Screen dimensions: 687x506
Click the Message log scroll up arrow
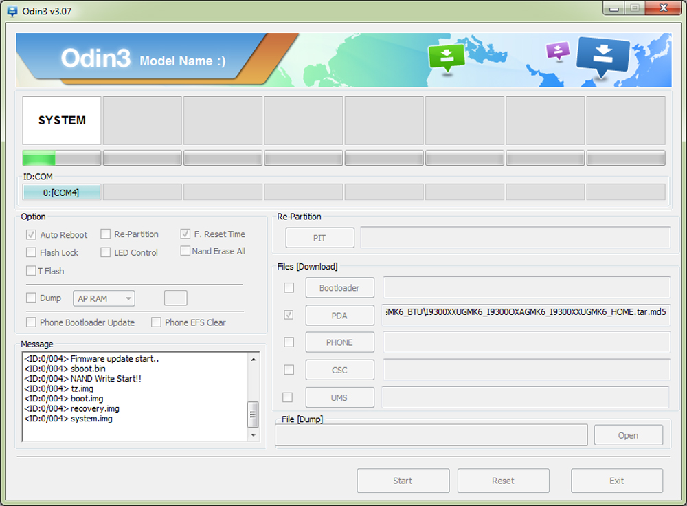[x=254, y=359]
